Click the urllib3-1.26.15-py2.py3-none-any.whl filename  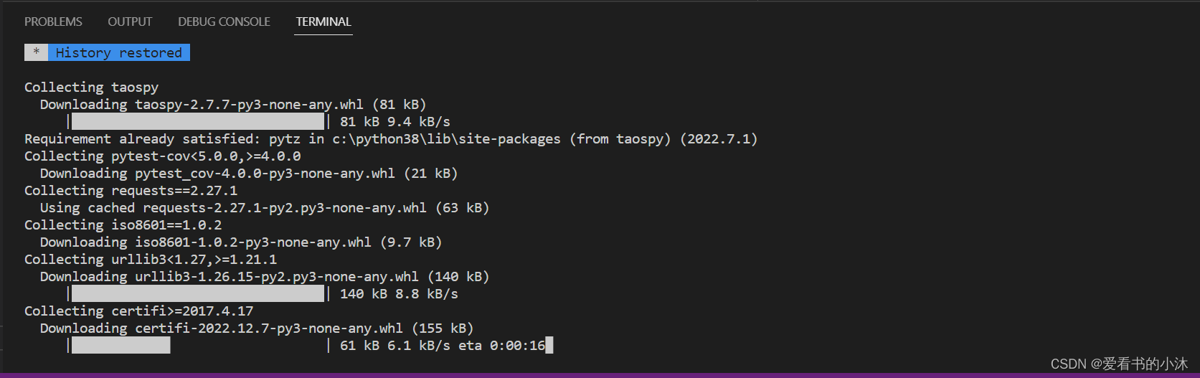[276, 276]
